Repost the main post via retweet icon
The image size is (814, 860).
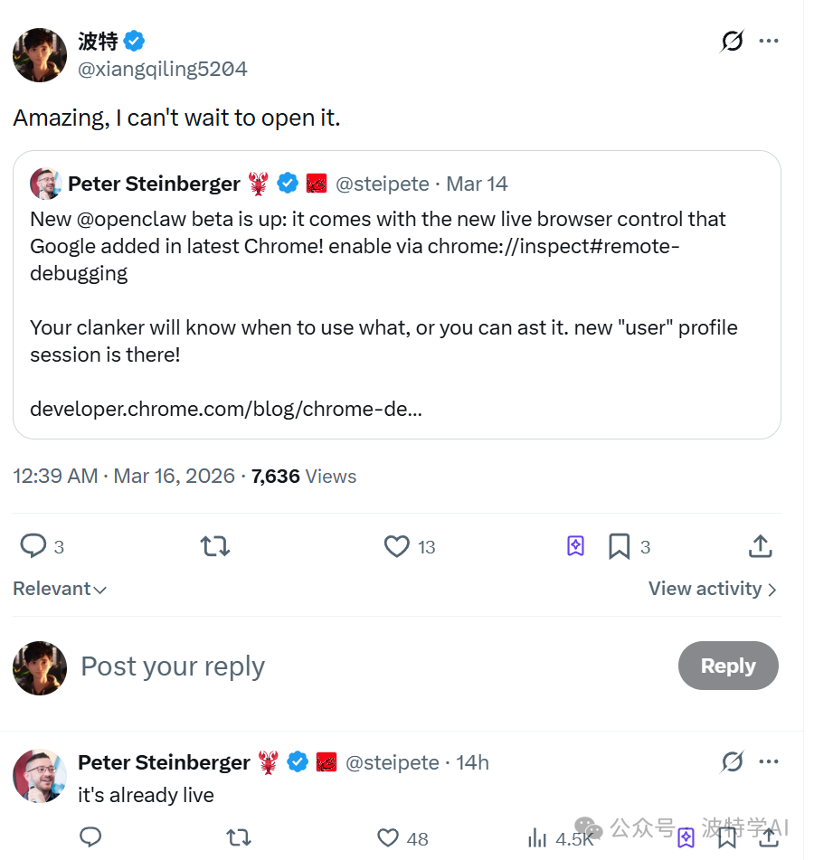215,546
